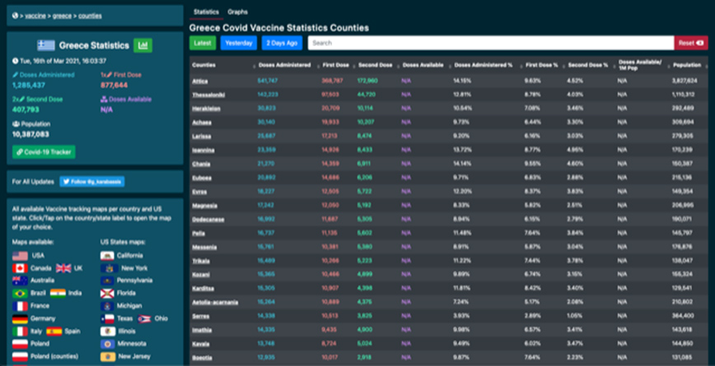Screen dimensions: 715x366
Task: Click the USA flag icon
Action: [20, 256]
